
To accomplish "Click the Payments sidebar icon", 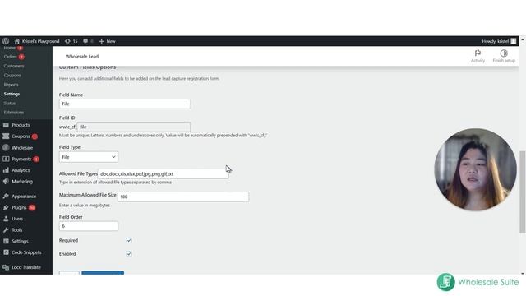I will pyautogui.click(x=6, y=159).
